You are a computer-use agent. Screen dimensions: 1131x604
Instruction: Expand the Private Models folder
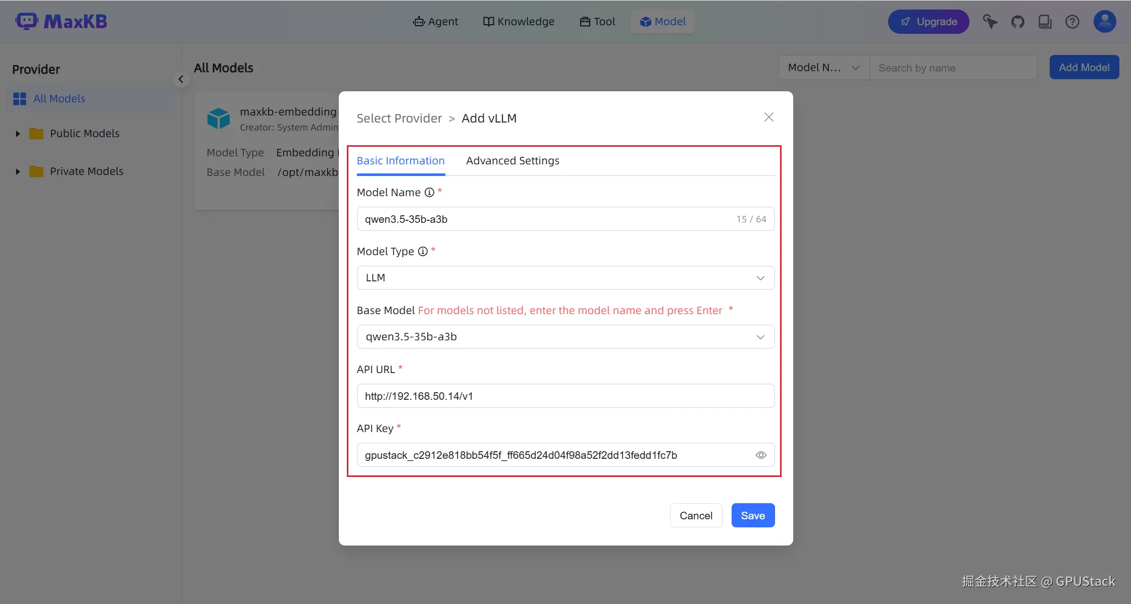pos(18,171)
